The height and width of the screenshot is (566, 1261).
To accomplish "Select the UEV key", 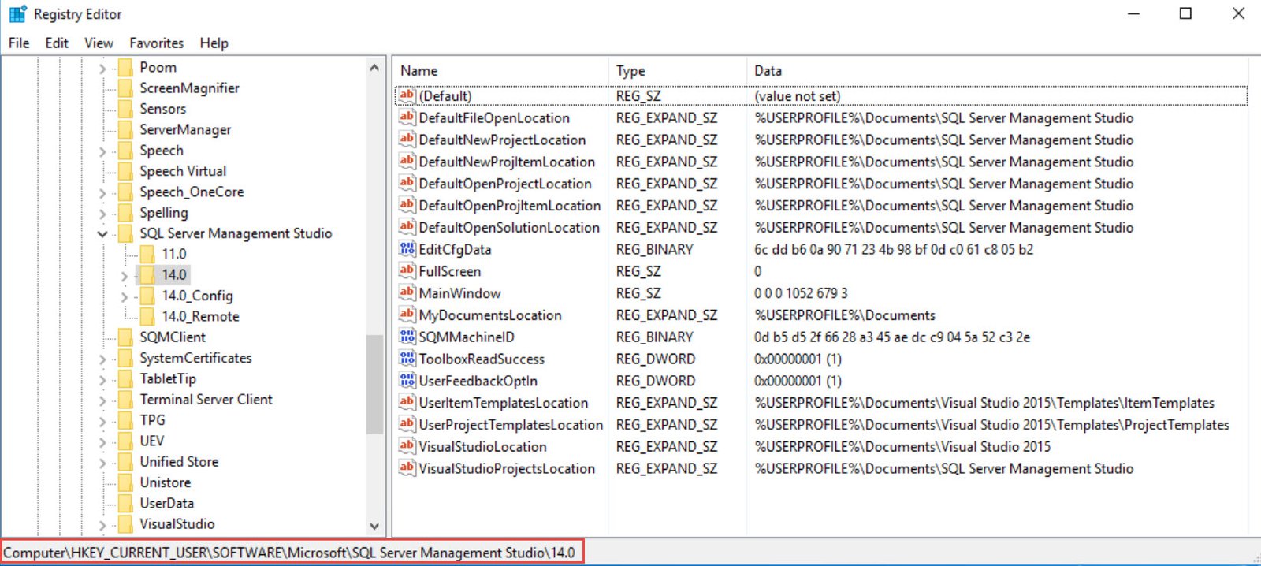I will (151, 441).
